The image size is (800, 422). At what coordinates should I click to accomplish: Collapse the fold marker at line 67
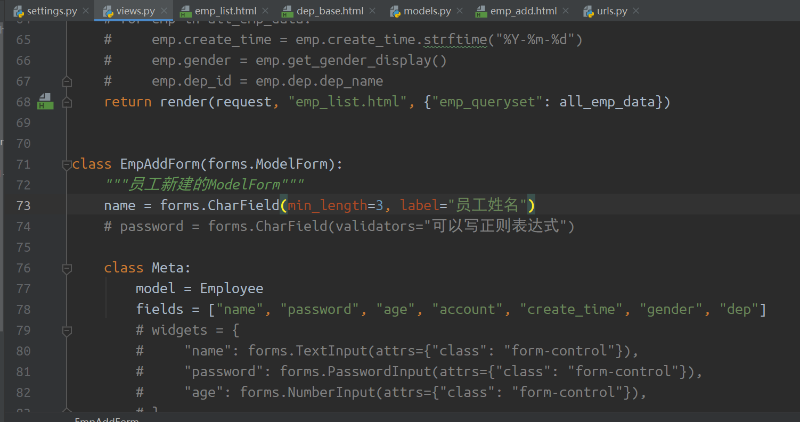[x=67, y=81]
